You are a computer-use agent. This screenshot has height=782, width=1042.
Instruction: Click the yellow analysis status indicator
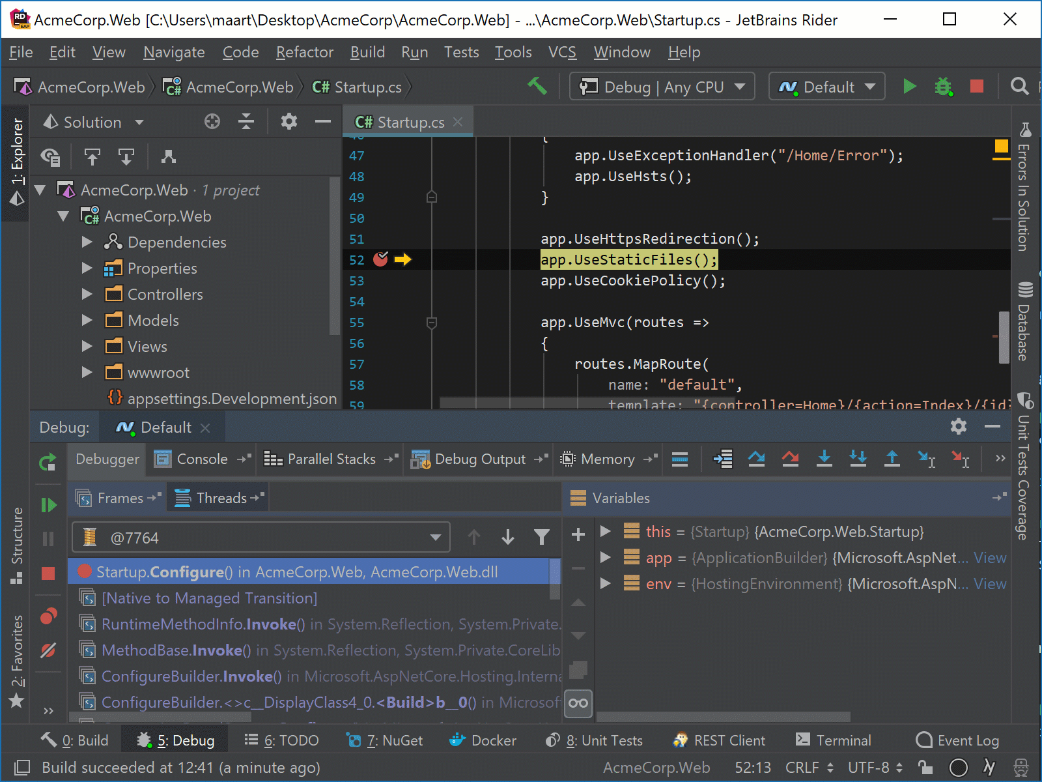pyautogui.click(x=1001, y=147)
